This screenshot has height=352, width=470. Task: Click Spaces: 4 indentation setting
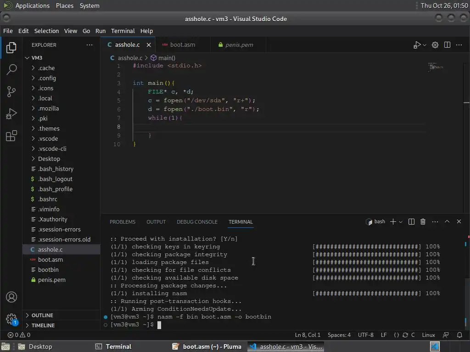(339, 335)
